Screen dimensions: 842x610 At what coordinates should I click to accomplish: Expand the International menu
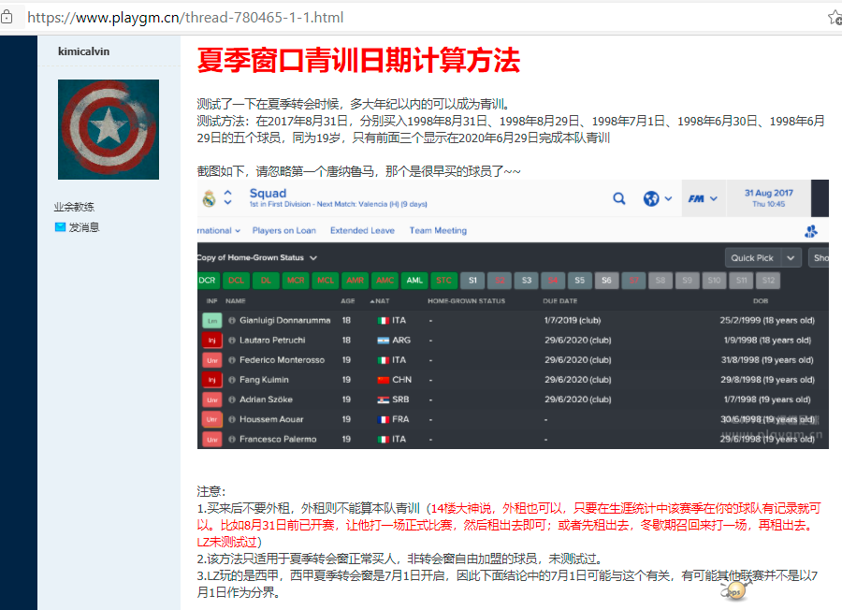point(219,230)
